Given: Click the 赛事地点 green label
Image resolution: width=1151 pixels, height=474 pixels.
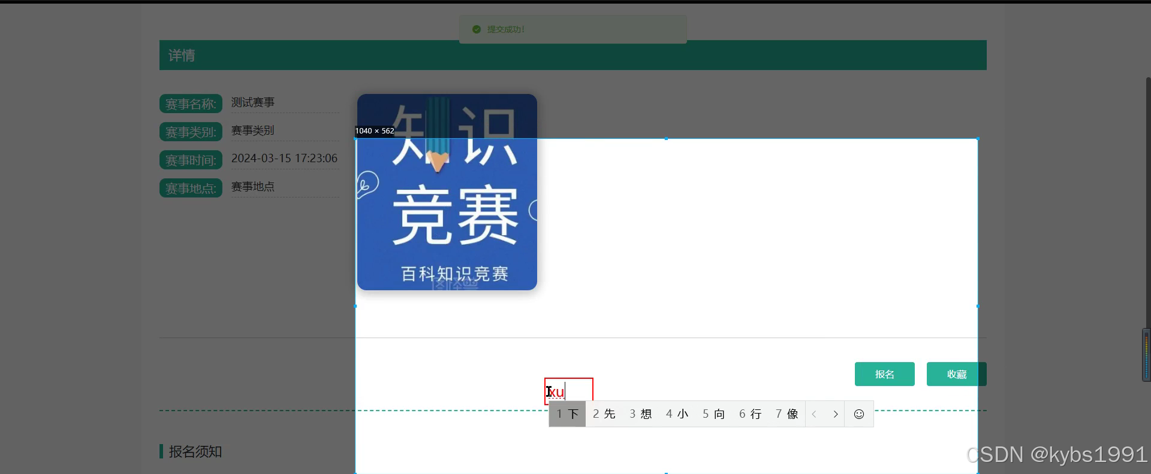Looking at the screenshot, I should pos(191,188).
